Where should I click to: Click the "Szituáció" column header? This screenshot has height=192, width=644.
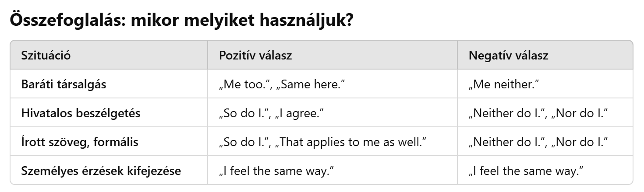coord(46,55)
